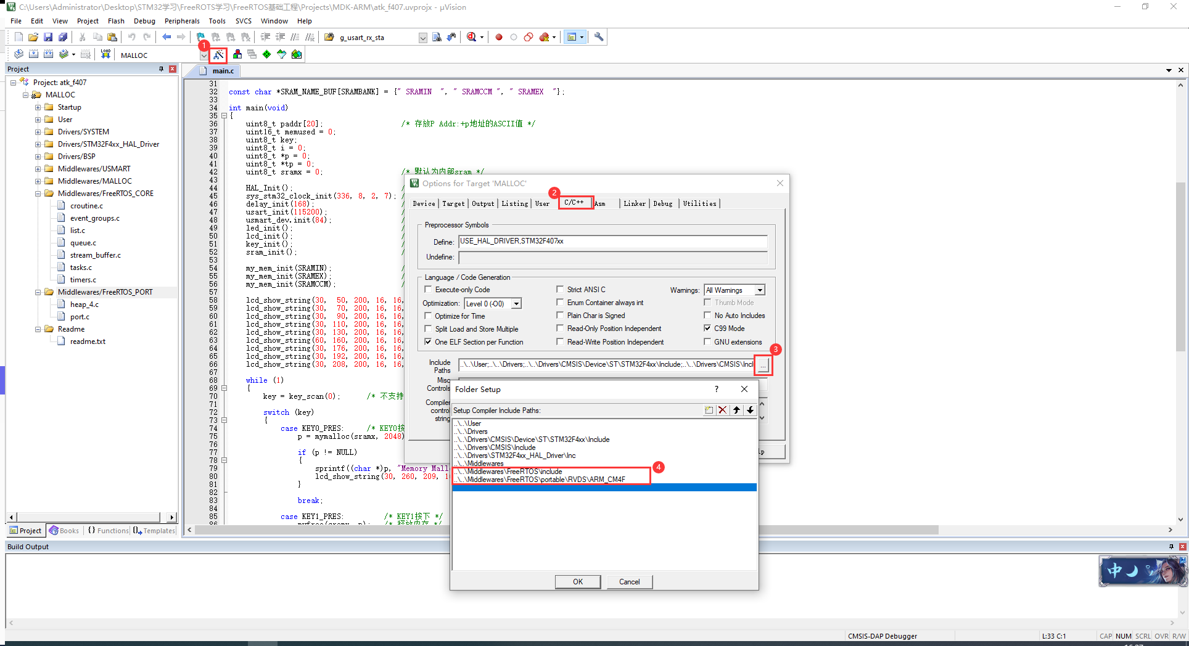The image size is (1189, 646).
Task: Move selected include path up
Action: click(x=736, y=410)
